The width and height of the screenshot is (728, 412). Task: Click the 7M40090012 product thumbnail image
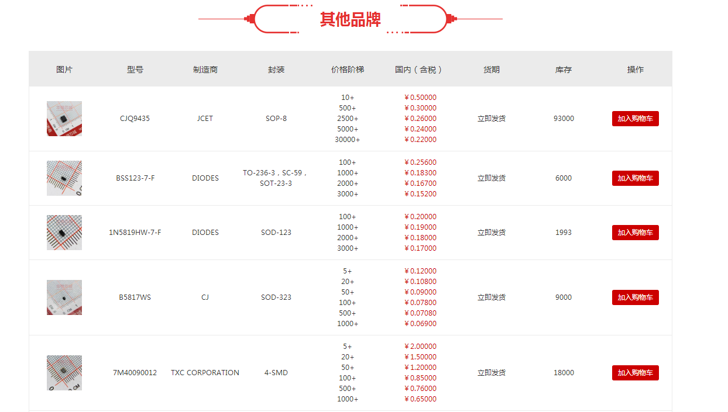click(x=64, y=373)
